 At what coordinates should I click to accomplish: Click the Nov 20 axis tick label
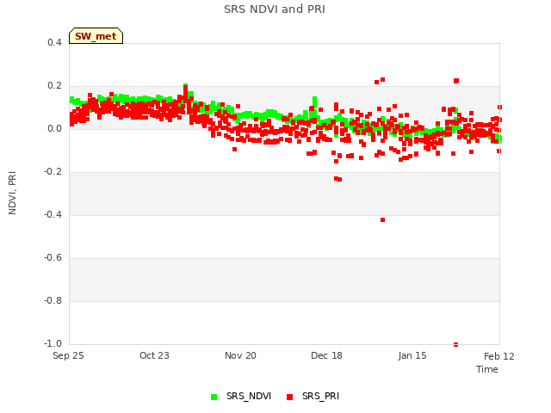(240, 355)
